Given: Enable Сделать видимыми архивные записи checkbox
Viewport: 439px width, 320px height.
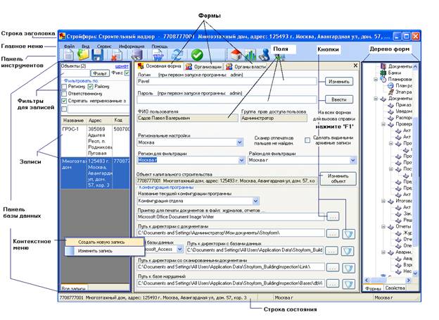Looking at the screenshot, I should point(307,140).
